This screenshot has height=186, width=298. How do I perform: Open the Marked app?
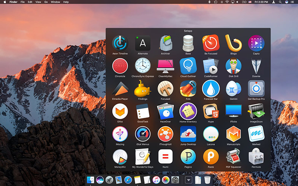[256, 134]
